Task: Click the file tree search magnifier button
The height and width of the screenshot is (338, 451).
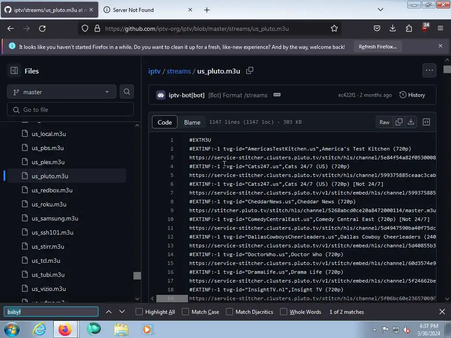Action: (126, 92)
